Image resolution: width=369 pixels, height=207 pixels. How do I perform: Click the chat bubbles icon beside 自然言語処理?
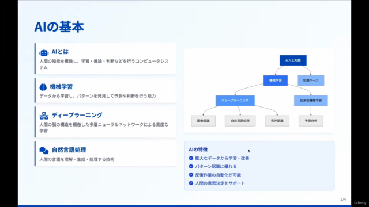44,150
